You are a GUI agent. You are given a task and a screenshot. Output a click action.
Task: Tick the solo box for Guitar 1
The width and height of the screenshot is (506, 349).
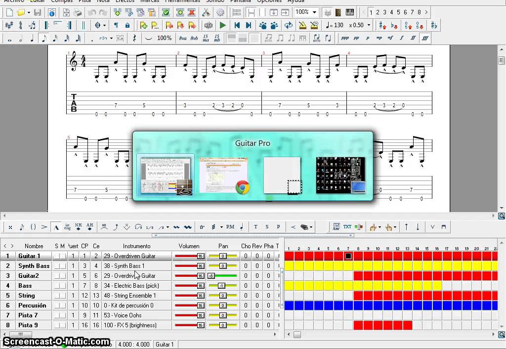pos(57,256)
